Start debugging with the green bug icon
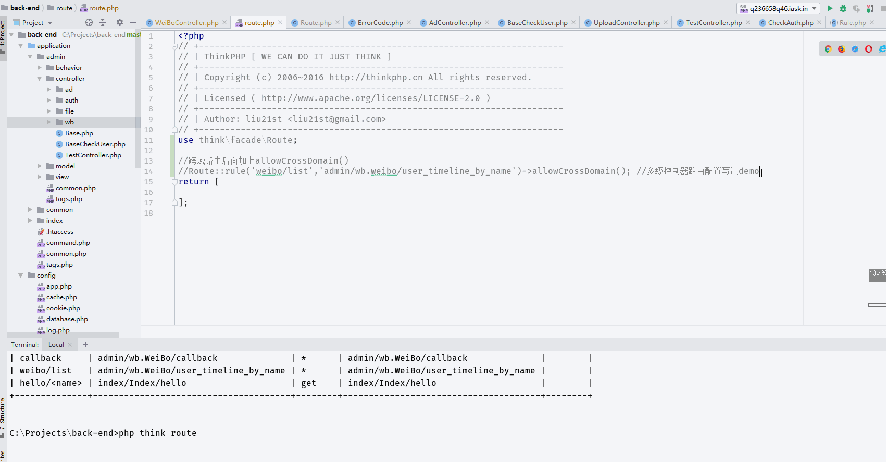This screenshot has width=886, height=462. [x=843, y=8]
